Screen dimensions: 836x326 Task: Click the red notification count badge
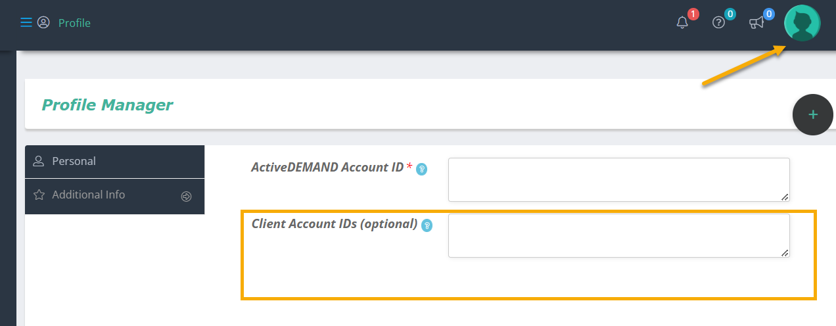tap(693, 14)
